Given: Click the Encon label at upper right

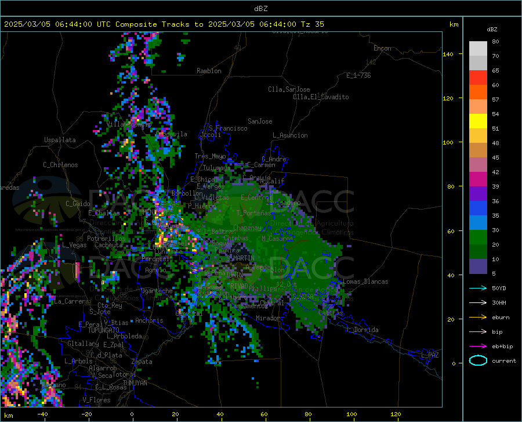Looking at the screenshot, I should 382,48.
